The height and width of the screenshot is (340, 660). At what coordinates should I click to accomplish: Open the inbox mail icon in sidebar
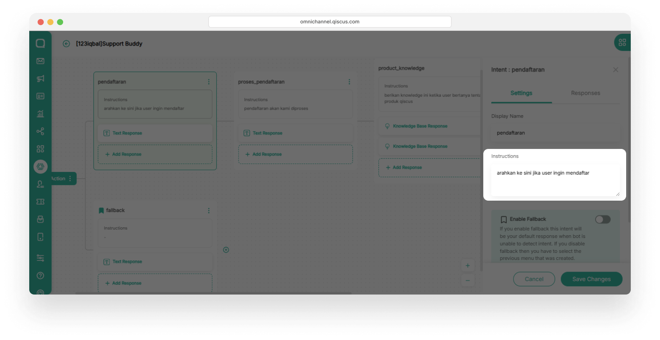click(x=41, y=61)
